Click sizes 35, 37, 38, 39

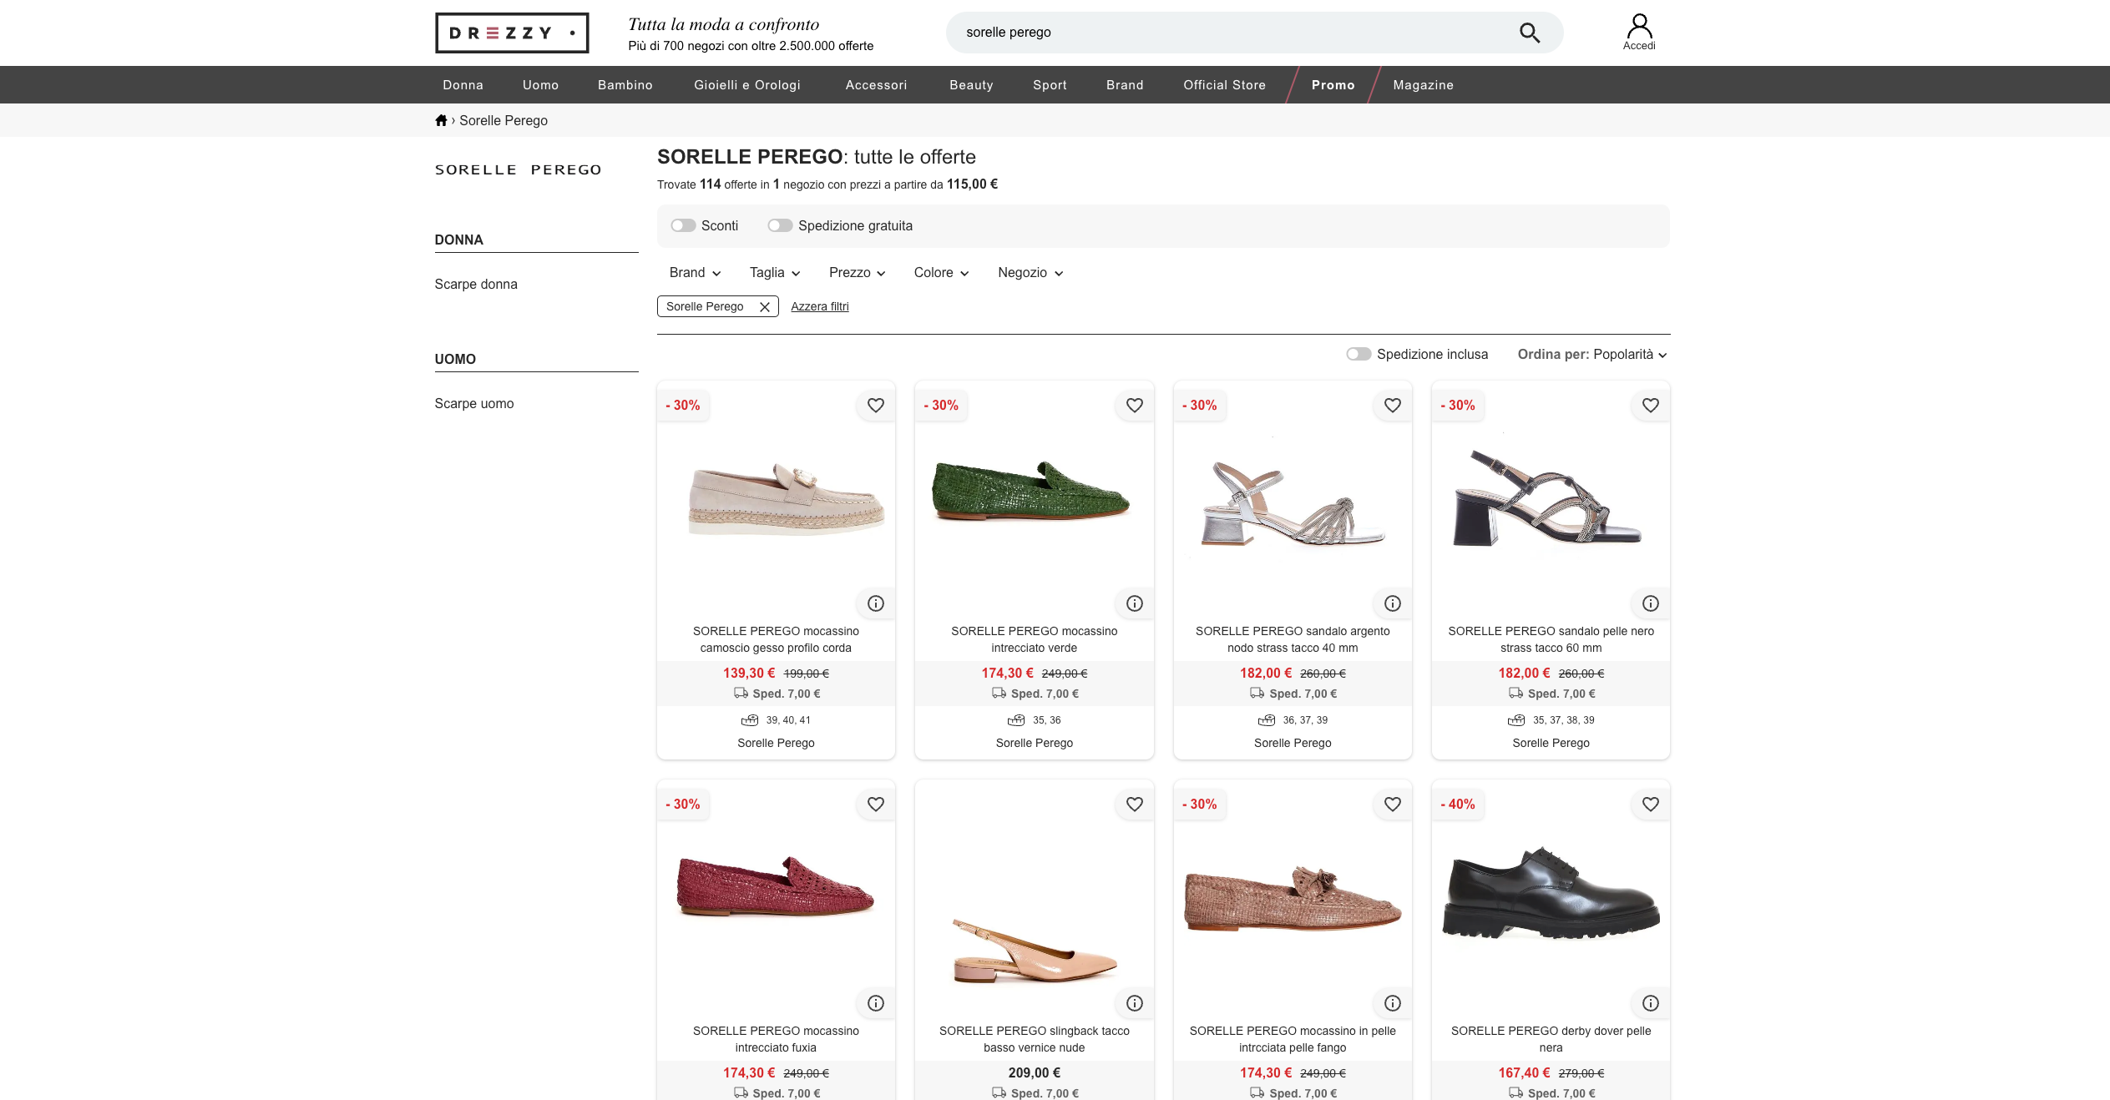1563,719
